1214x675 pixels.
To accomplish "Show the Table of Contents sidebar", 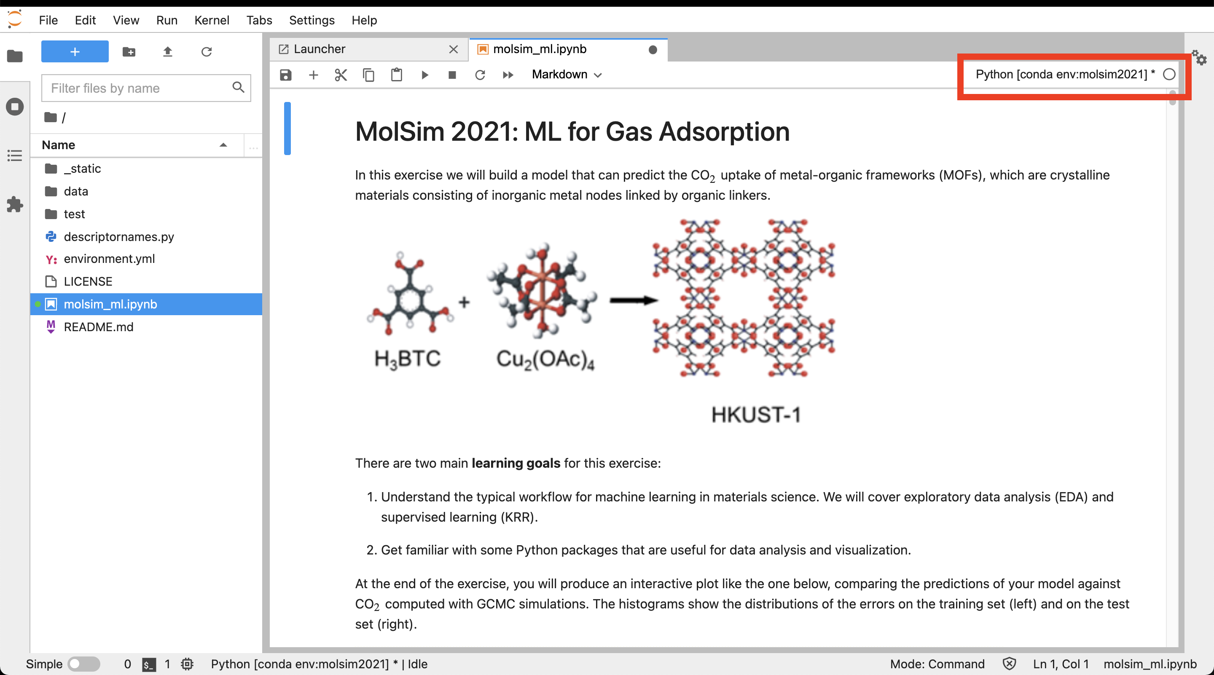I will 15,155.
